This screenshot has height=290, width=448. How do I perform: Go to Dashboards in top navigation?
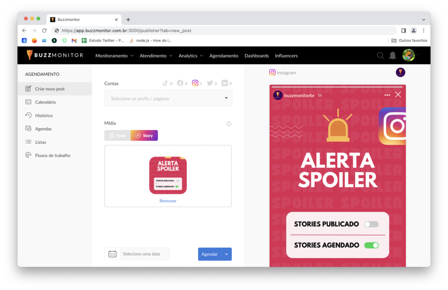(x=256, y=56)
